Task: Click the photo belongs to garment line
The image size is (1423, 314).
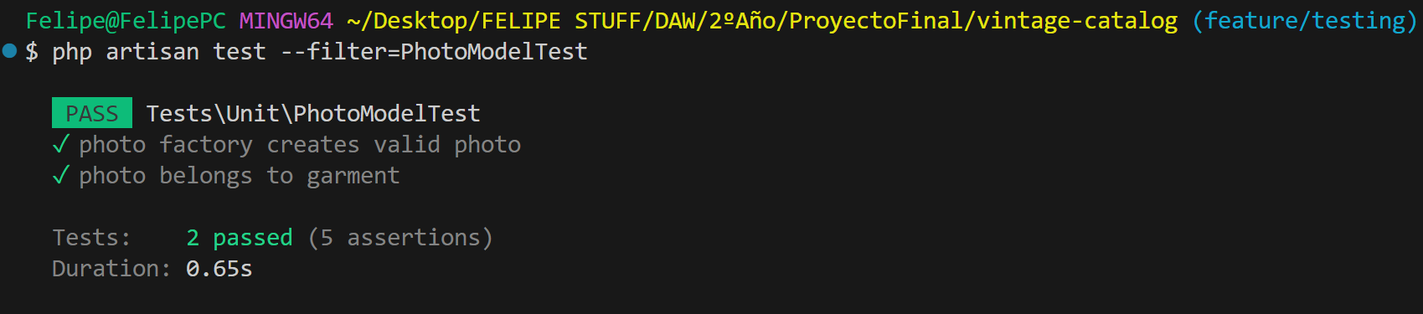Action: (240, 176)
